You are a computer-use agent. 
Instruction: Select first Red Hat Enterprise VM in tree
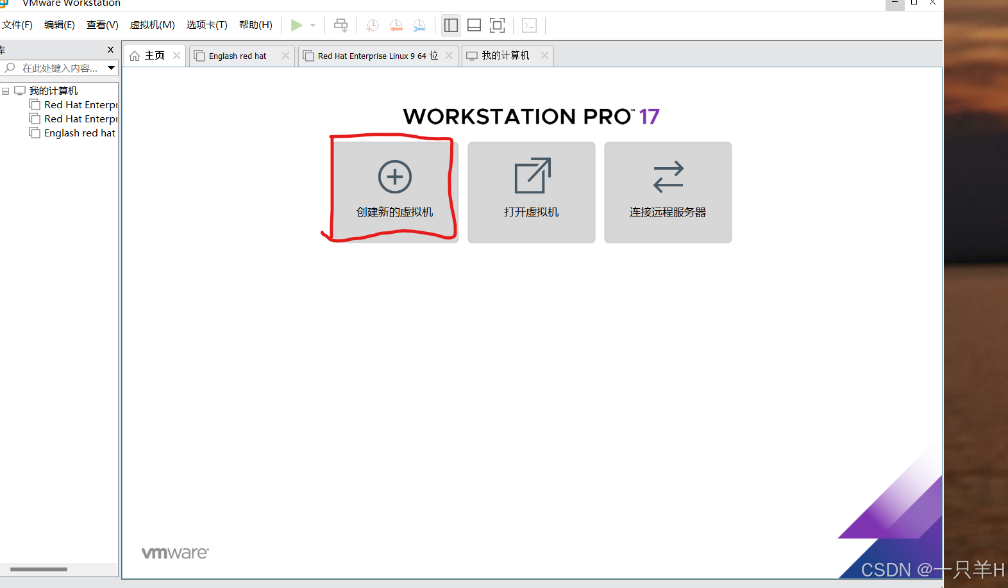81,105
